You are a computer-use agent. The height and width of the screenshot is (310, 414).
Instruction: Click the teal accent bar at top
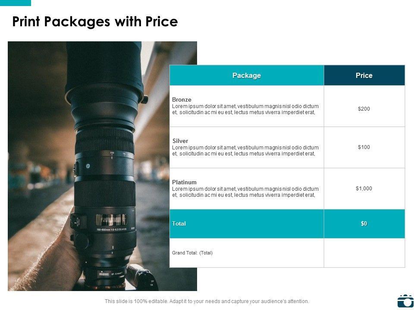16,3
